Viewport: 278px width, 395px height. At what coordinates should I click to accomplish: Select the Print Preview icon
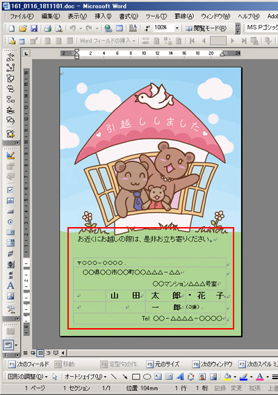[x=59, y=28]
